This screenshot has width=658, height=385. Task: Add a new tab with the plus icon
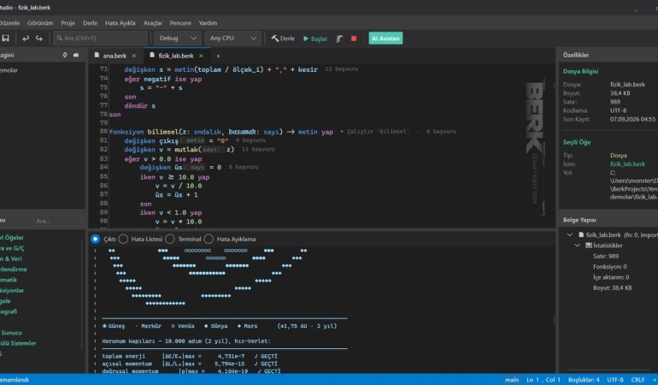pos(218,56)
